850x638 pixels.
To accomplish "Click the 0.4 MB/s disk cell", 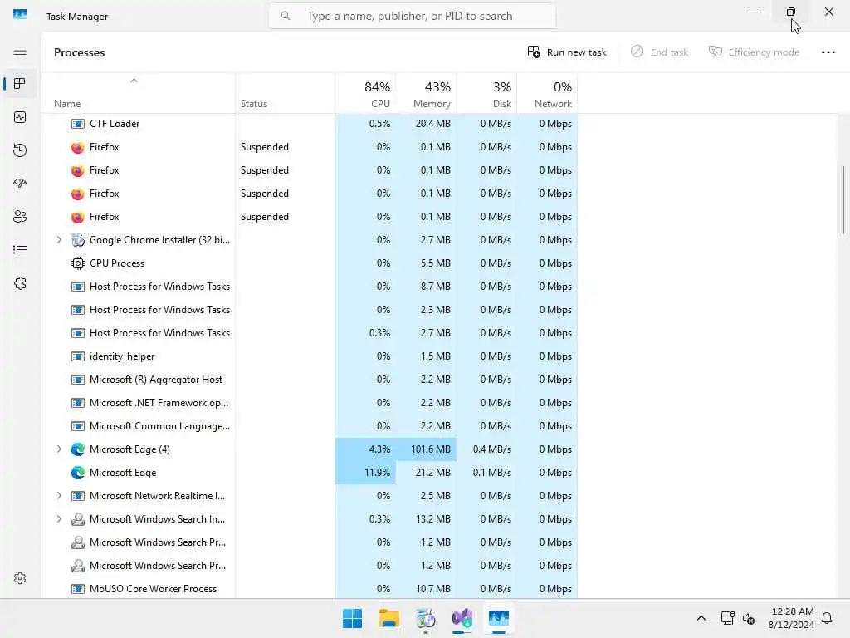I will (486, 449).
